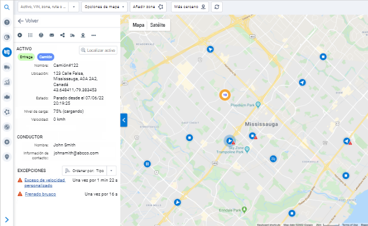Open the zones polygon sidebar icon

[7, 112]
